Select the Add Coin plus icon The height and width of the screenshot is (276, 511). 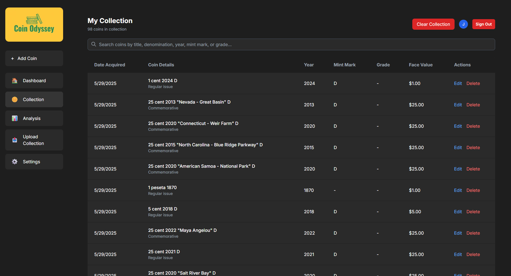click(x=12, y=58)
